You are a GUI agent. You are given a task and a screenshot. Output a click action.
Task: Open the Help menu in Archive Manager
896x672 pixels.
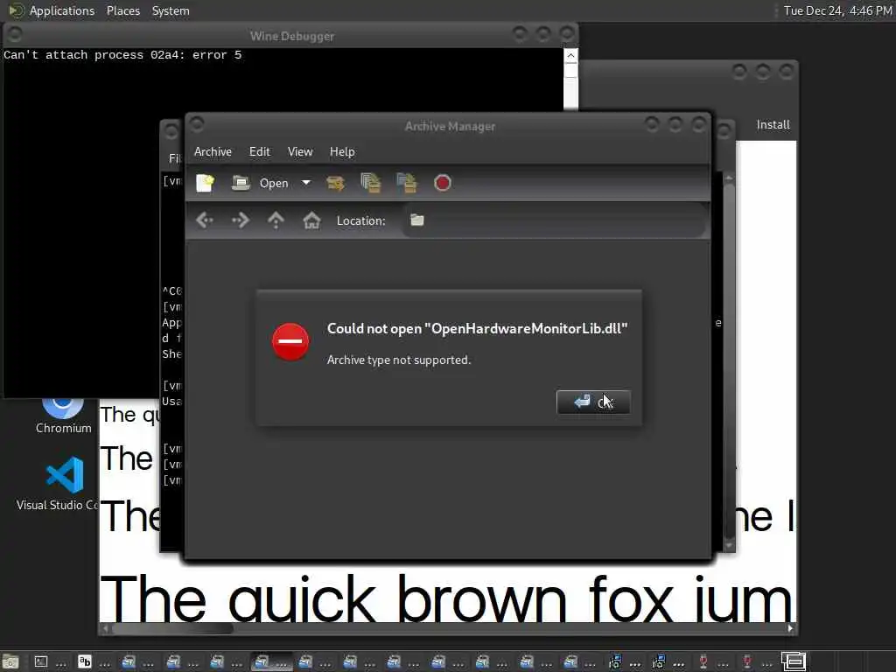click(x=342, y=151)
